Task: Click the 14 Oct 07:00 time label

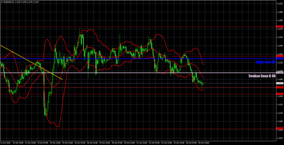Action: 43,143
